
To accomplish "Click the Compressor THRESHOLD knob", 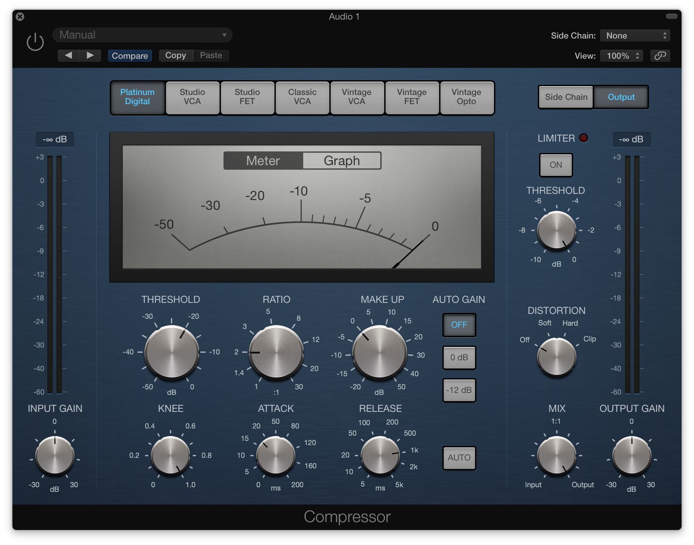I will pos(172,352).
